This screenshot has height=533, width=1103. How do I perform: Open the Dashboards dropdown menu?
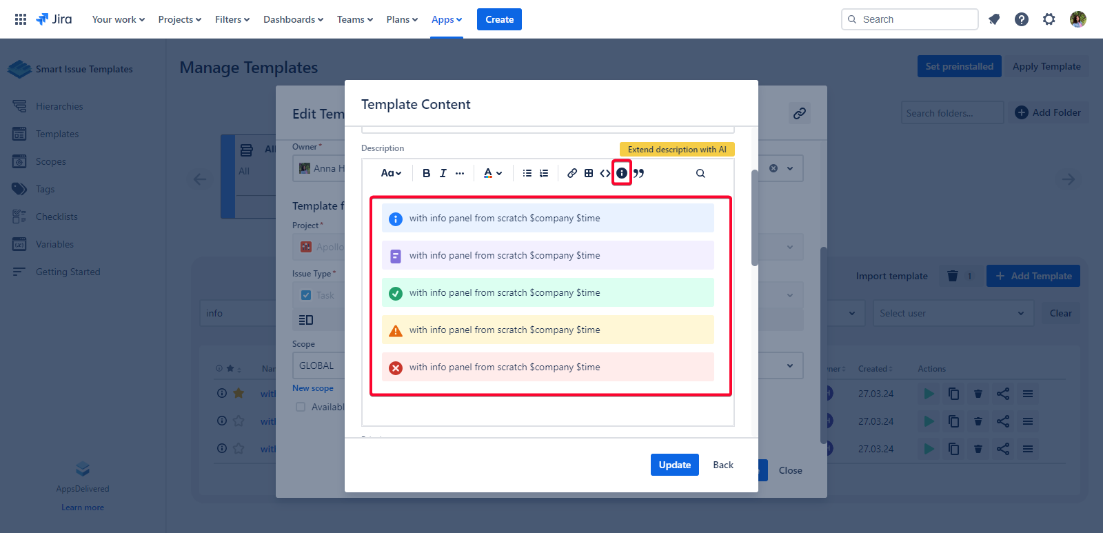[293, 19]
